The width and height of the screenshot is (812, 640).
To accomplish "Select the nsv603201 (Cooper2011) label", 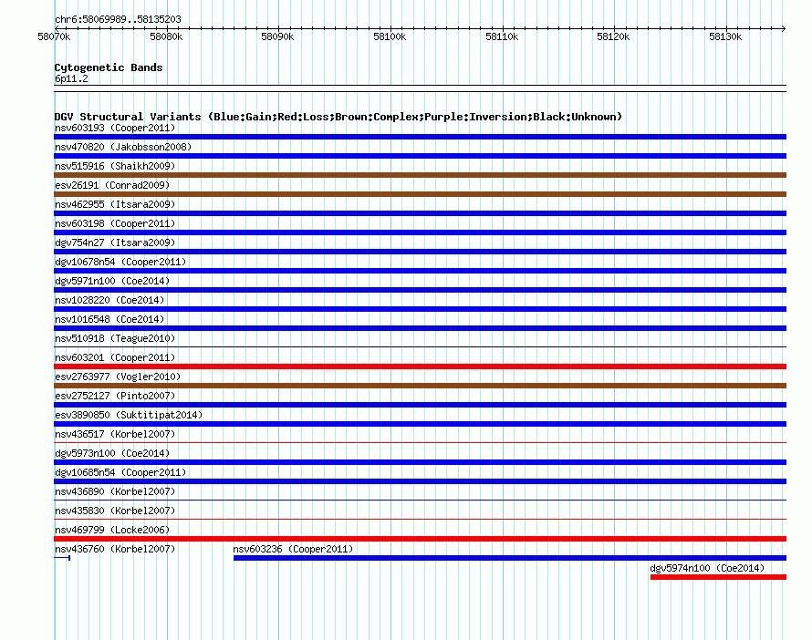I will pos(115,357).
